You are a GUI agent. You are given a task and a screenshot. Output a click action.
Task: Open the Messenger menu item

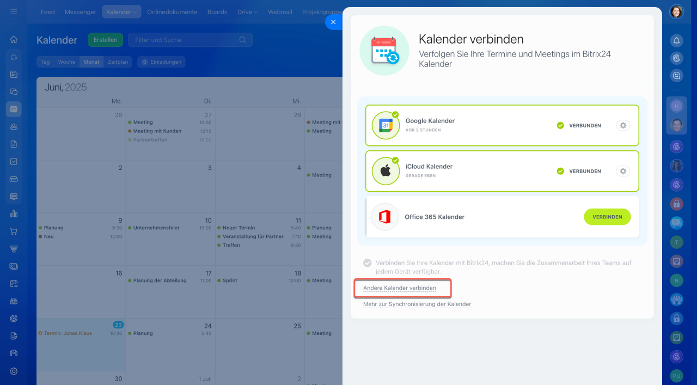click(x=80, y=12)
